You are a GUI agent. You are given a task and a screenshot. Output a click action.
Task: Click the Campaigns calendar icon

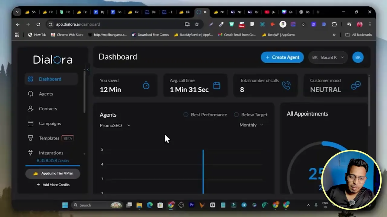[31, 123]
